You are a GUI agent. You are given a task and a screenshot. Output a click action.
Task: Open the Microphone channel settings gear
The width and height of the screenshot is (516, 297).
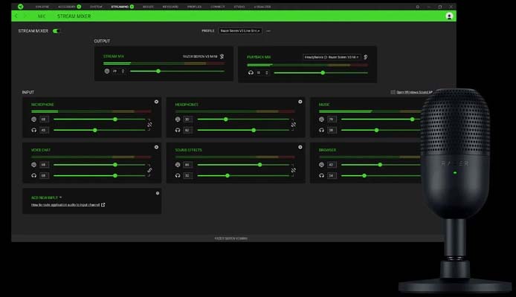pyautogui.click(x=156, y=102)
